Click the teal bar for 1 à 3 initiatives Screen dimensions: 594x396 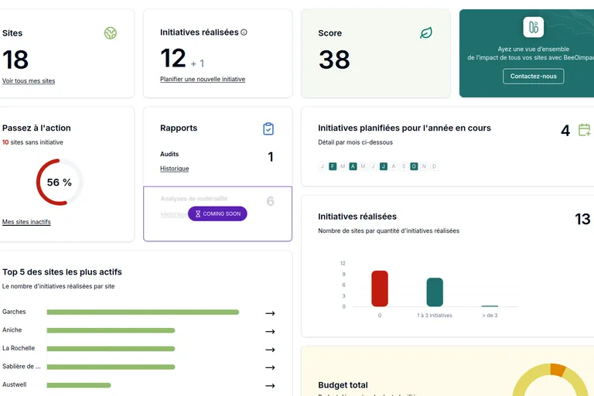[x=435, y=292]
